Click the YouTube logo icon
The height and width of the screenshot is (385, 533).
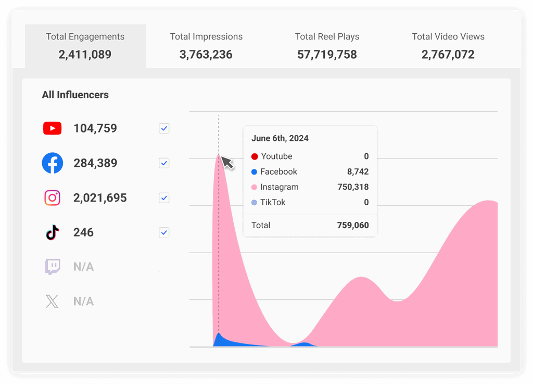point(52,128)
